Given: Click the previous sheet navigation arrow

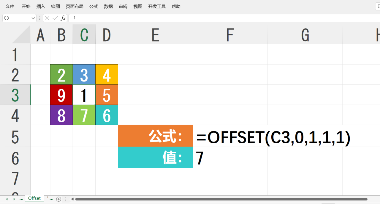Looking at the screenshot, I should pos(7,199).
